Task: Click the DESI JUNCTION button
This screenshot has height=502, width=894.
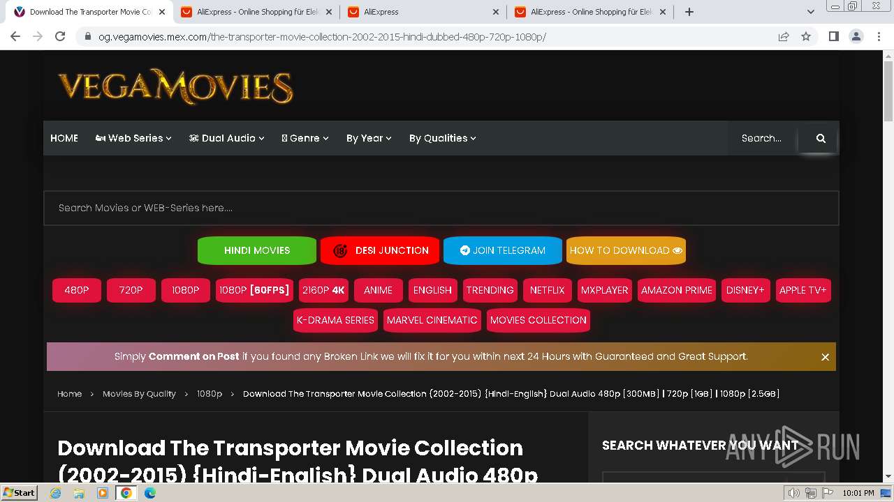Action: tap(380, 250)
